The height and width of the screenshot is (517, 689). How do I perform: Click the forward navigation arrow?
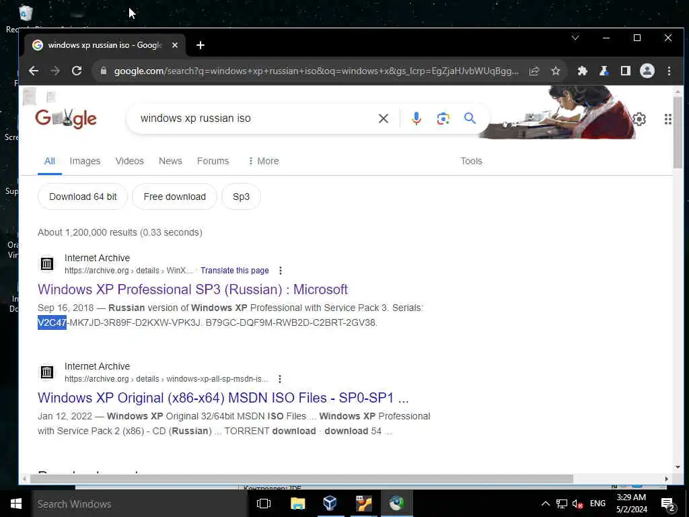pos(55,71)
